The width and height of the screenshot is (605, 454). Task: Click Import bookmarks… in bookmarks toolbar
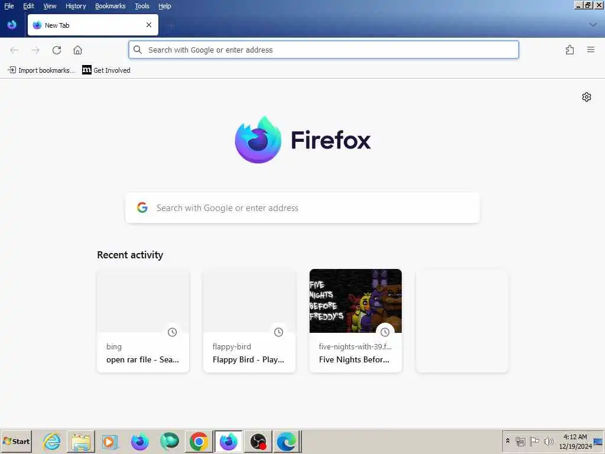pos(41,70)
